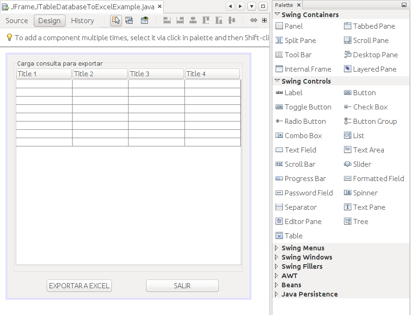Screen dimensions: 411x315
Task: Click the Title 2 column header
Action: [x=100, y=73]
